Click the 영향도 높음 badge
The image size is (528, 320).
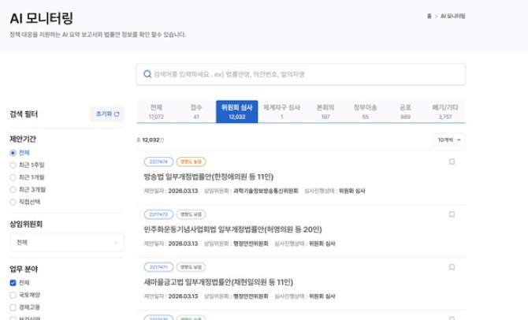191,162
